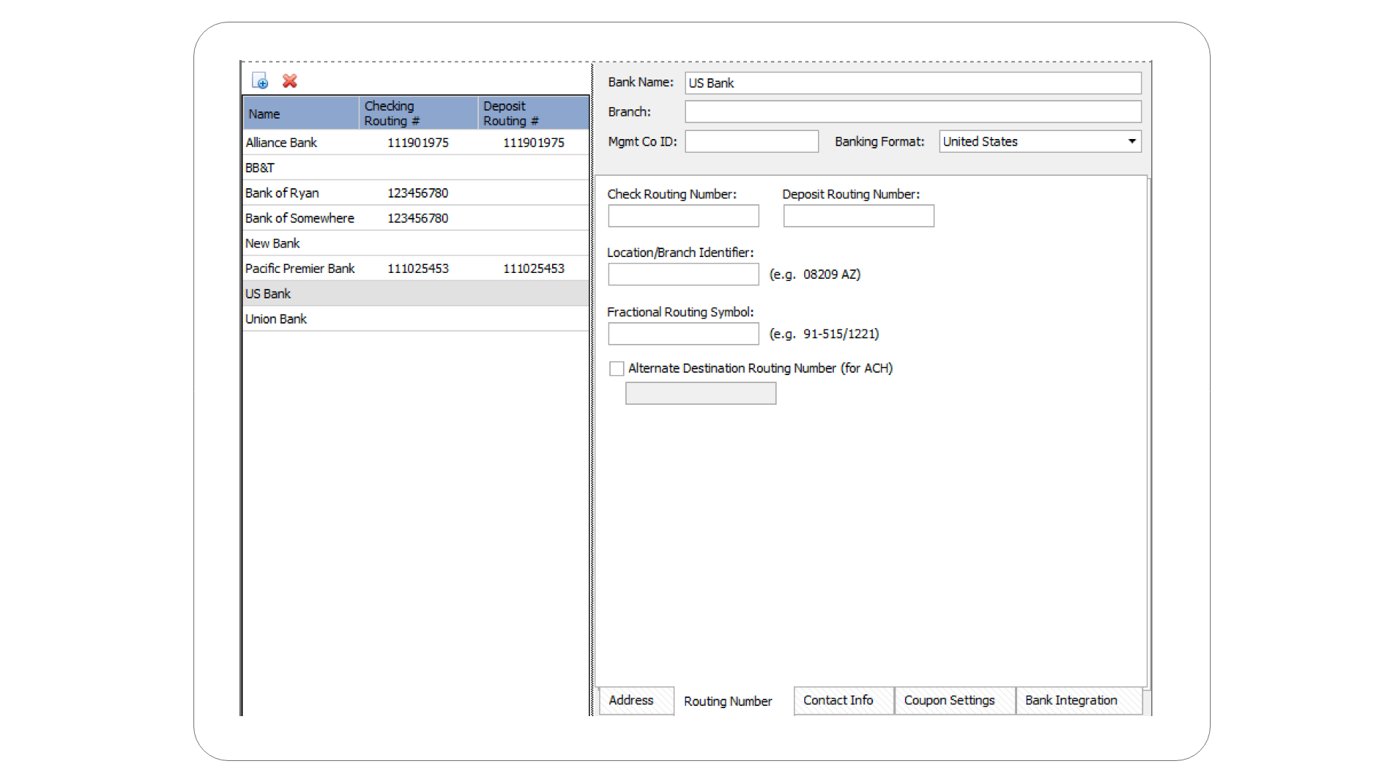
Task: Open the Banking Format dropdown
Action: [1131, 141]
